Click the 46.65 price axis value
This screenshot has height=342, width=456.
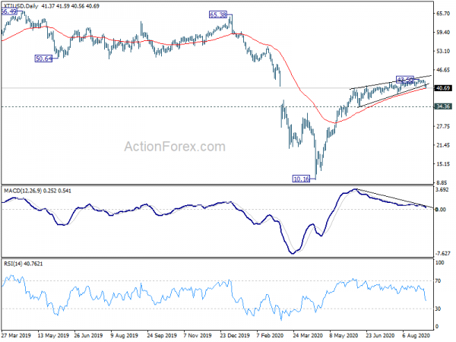[x=443, y=70]
